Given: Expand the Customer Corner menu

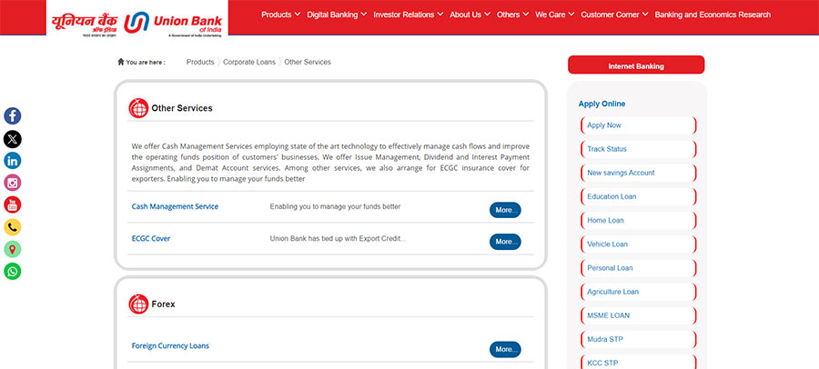Looking at the screenshot, I should (615, 15).
